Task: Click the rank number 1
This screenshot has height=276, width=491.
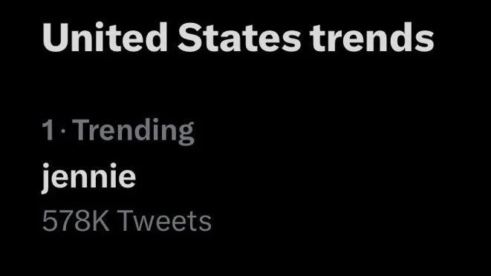Action: [48, 130]
